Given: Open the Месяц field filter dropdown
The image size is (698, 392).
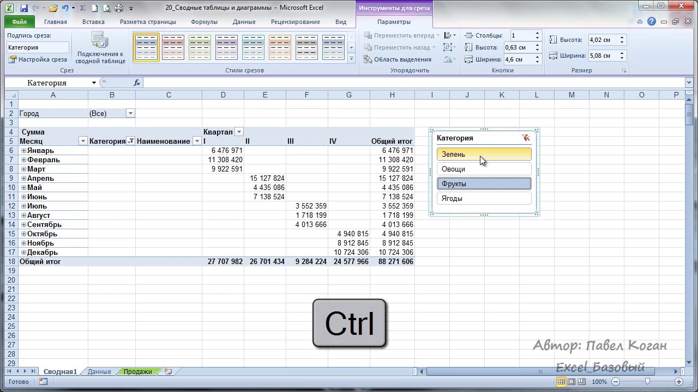Looking at the screenshot, I should [x=83, y=141].
